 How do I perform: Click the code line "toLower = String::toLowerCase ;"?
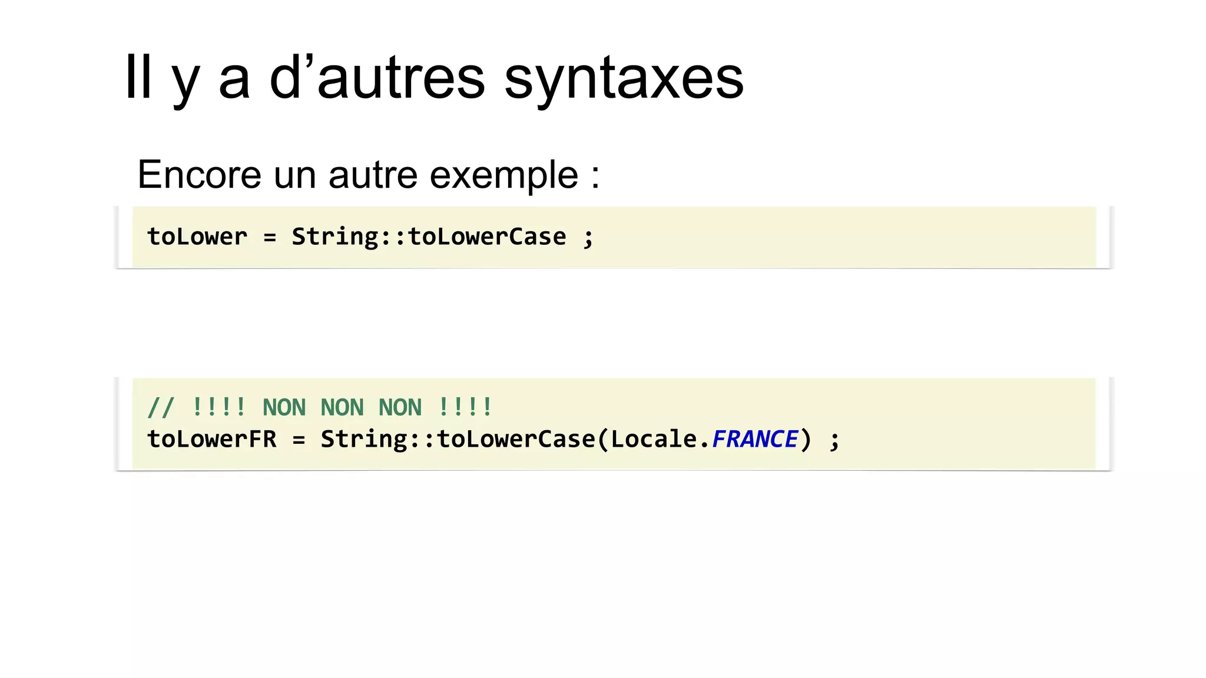(370, 237)
